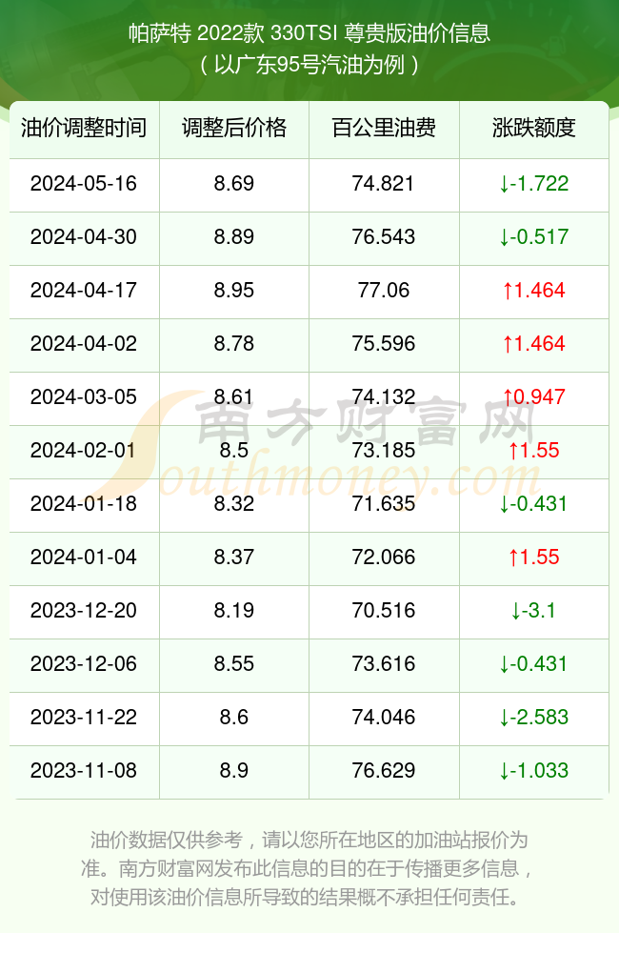Click fuel cost value 73.616
Image resolution: width=619 pixels, height=953 pixels.
[384, 664]
